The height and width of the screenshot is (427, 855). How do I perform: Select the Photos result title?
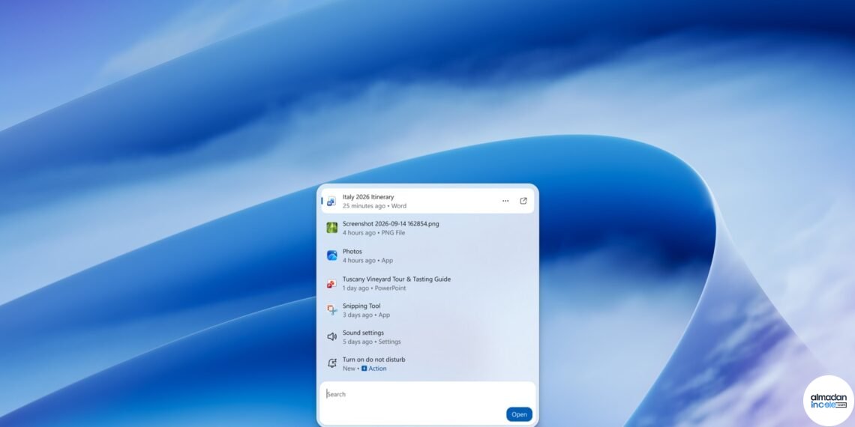[x=352, y=251]
